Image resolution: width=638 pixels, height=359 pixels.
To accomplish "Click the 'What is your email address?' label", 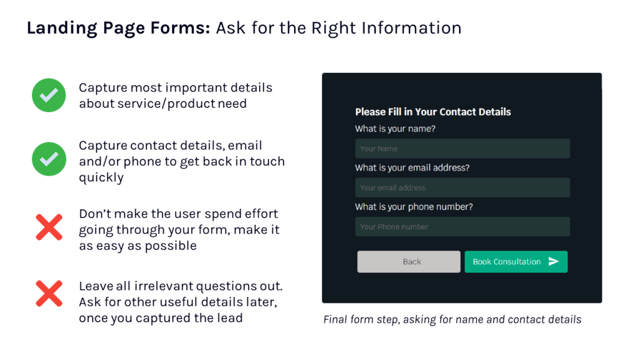I will [x=412, y=168].
